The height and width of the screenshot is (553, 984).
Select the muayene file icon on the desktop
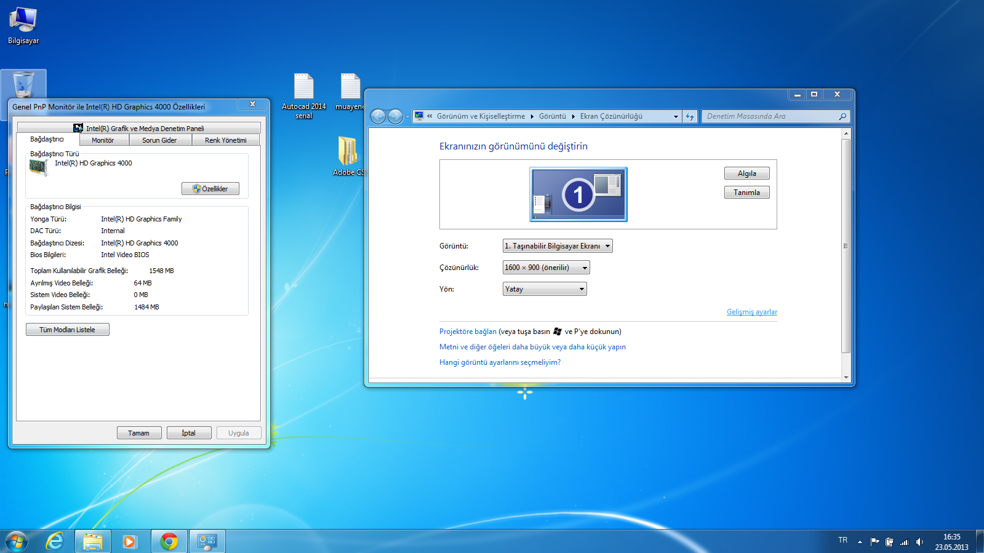coord(350,92)
